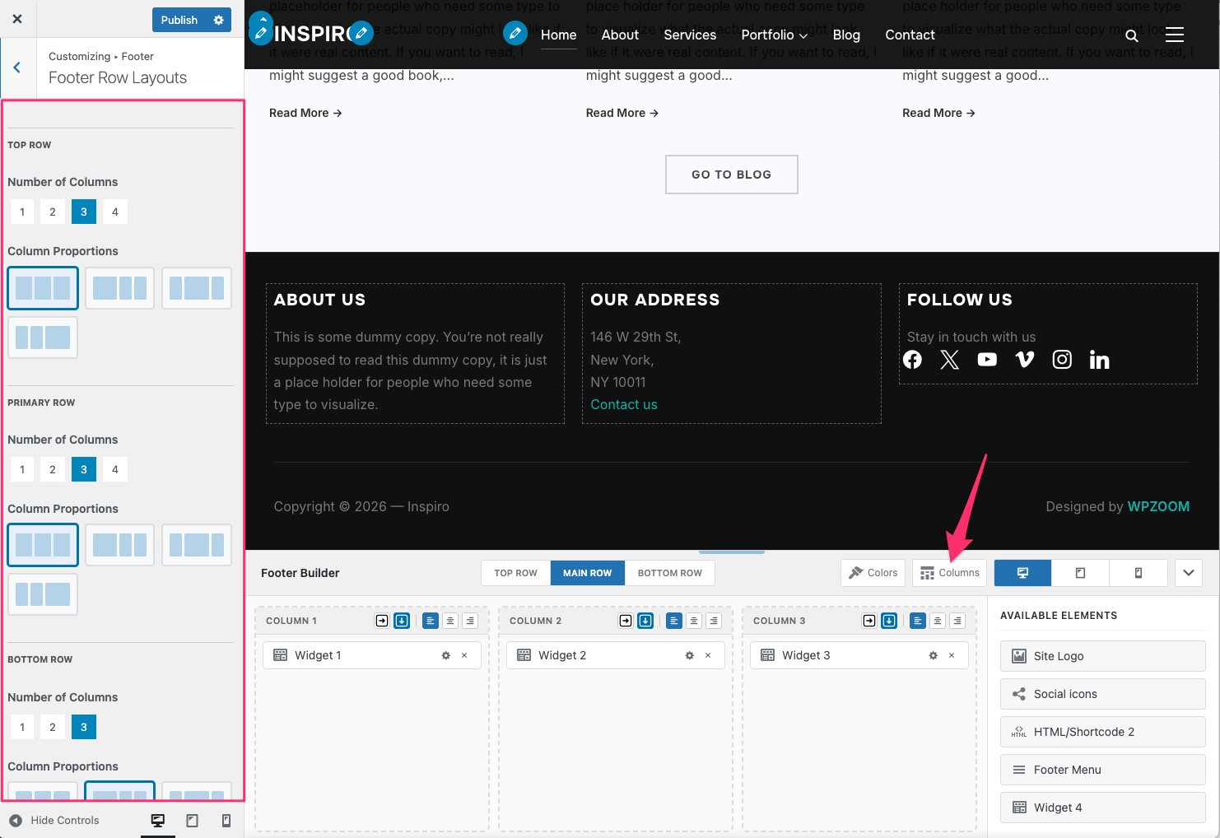
Task: Set Column 3 direction to horizontal
Action: tap(869, 621)
